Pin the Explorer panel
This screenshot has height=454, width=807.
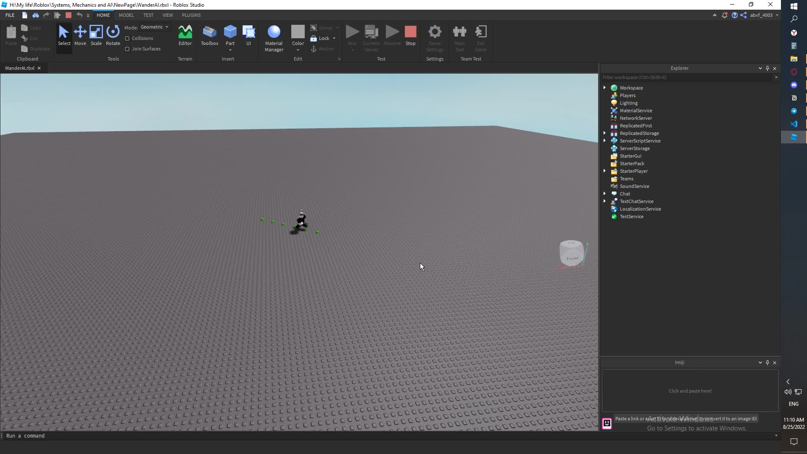click(x=767, y=68)
